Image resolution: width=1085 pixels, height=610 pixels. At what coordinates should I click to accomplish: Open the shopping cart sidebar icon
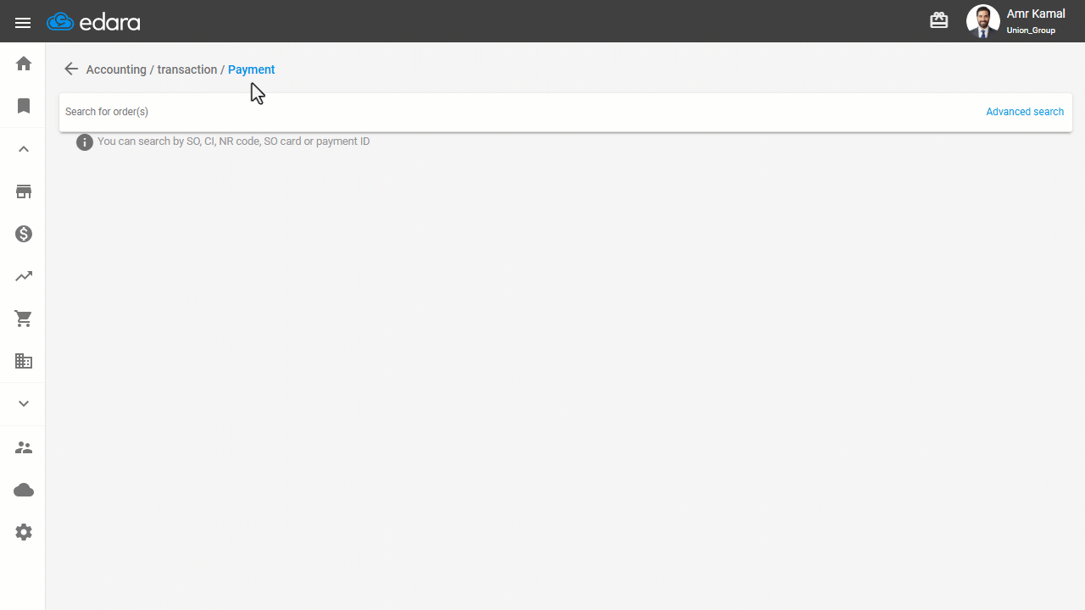point(24,319)
